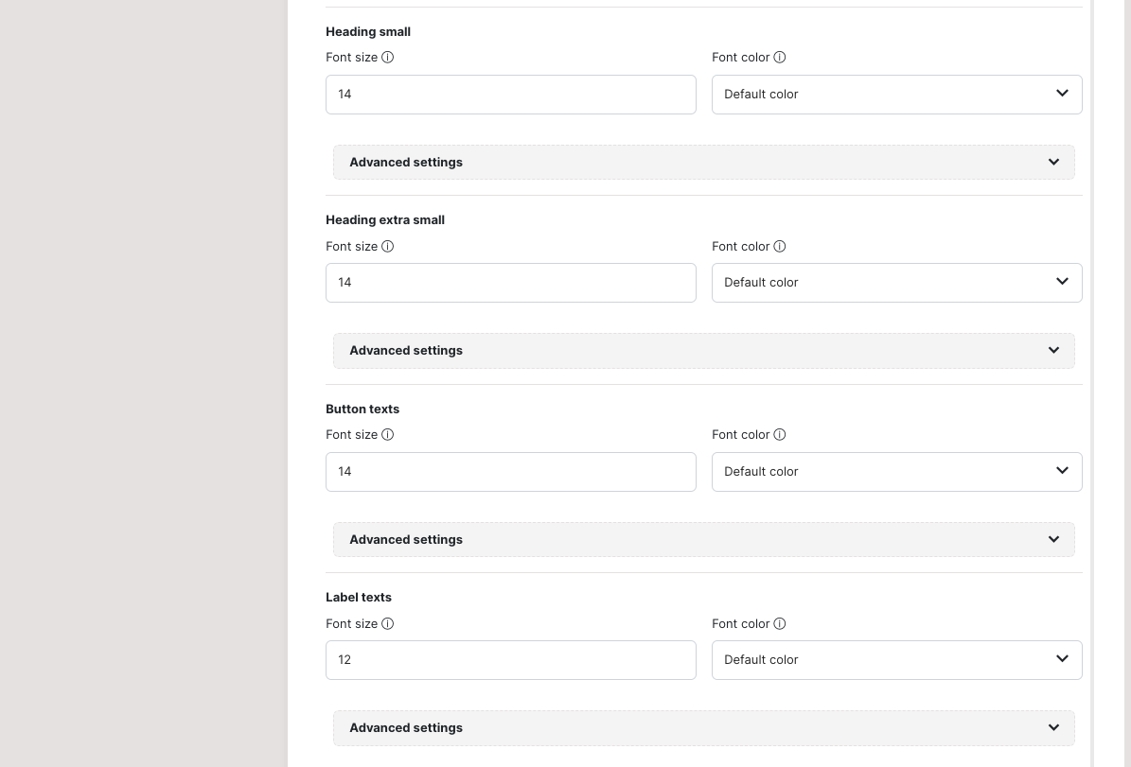Image resolution: width=1131 pixels, height=767 pixels.
Task: Open Label texts Font color dropdown
Action: 896,660
